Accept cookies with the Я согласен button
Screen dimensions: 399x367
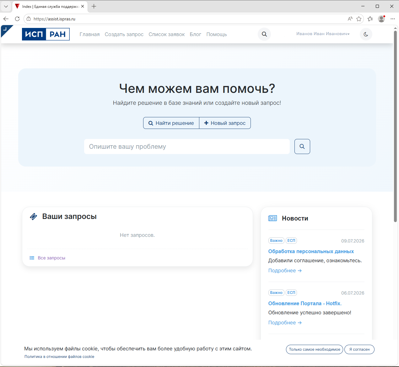coord(359,349)
